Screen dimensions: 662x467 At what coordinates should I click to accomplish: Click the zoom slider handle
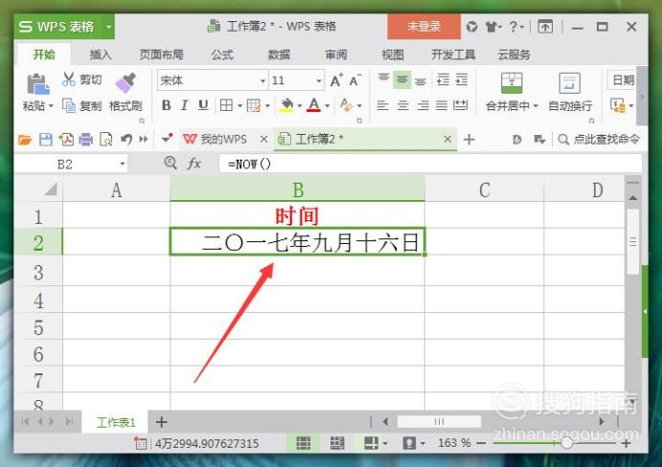566,443
